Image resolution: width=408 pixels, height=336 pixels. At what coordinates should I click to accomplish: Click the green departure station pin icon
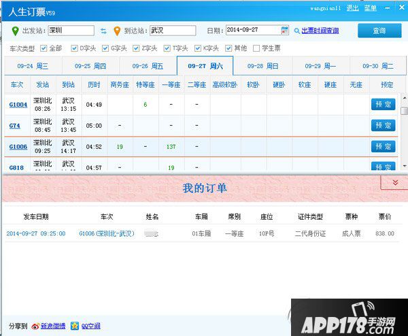16,31
